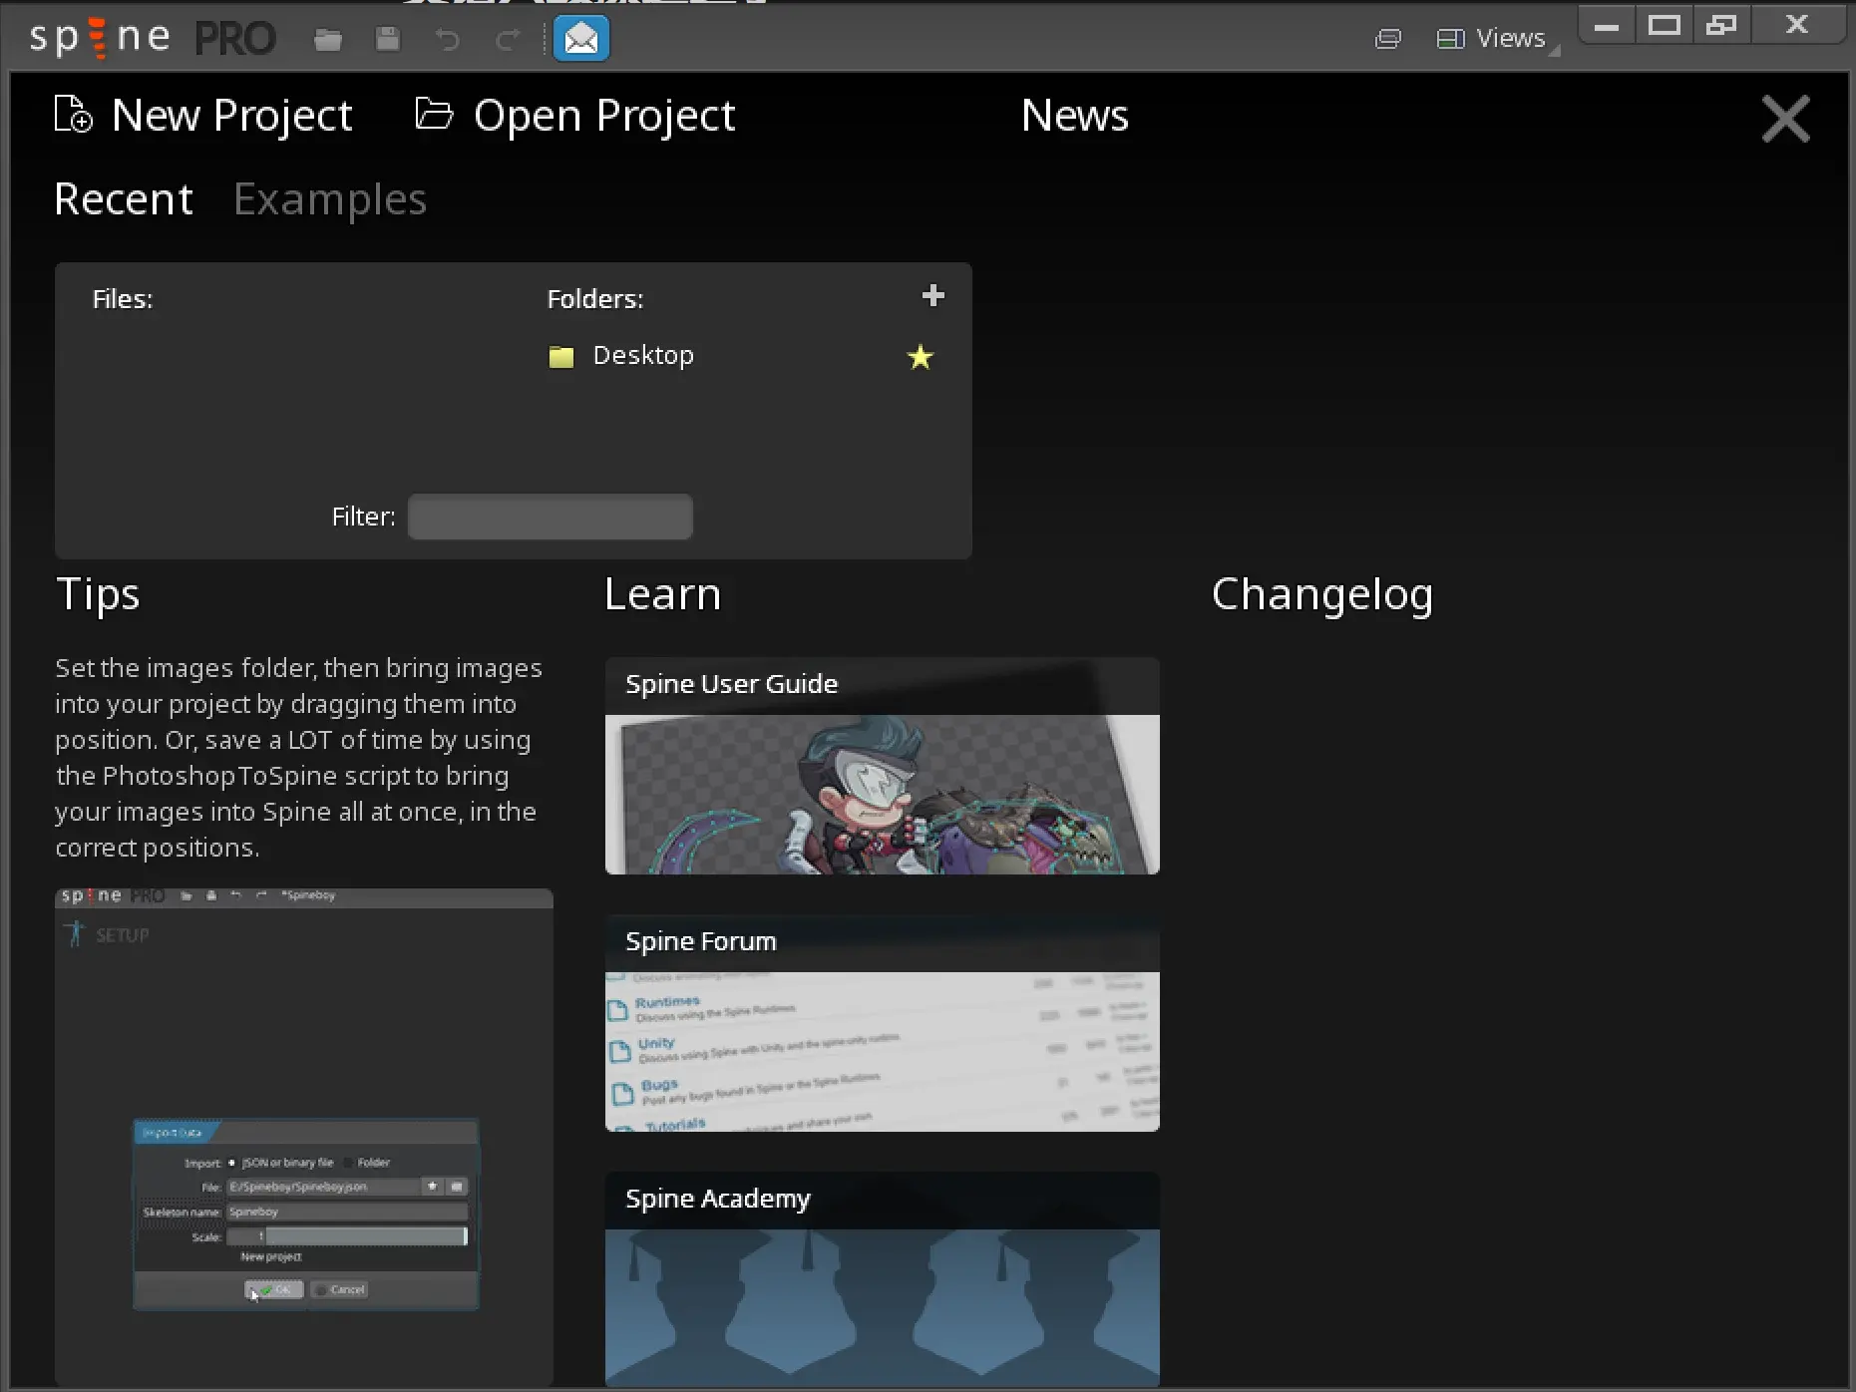Image resolution: width=1856 pixels, height=1392 pixels.
Task: Open the Spine Forum card
Action: coord(883,1023)
